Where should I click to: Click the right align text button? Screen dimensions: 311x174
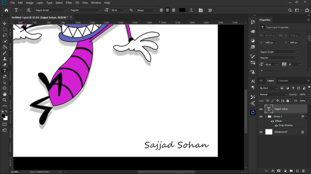173,10
